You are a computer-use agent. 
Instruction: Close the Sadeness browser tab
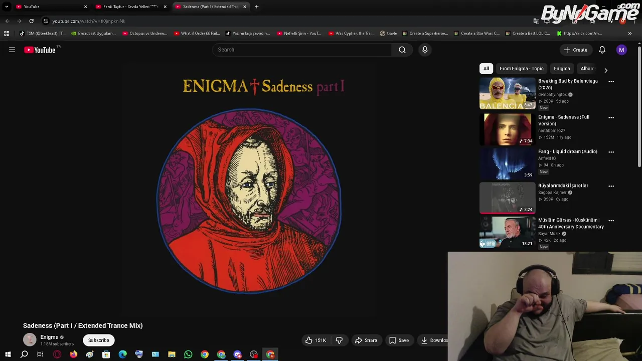pyautogui.click(x=245, y=7)
